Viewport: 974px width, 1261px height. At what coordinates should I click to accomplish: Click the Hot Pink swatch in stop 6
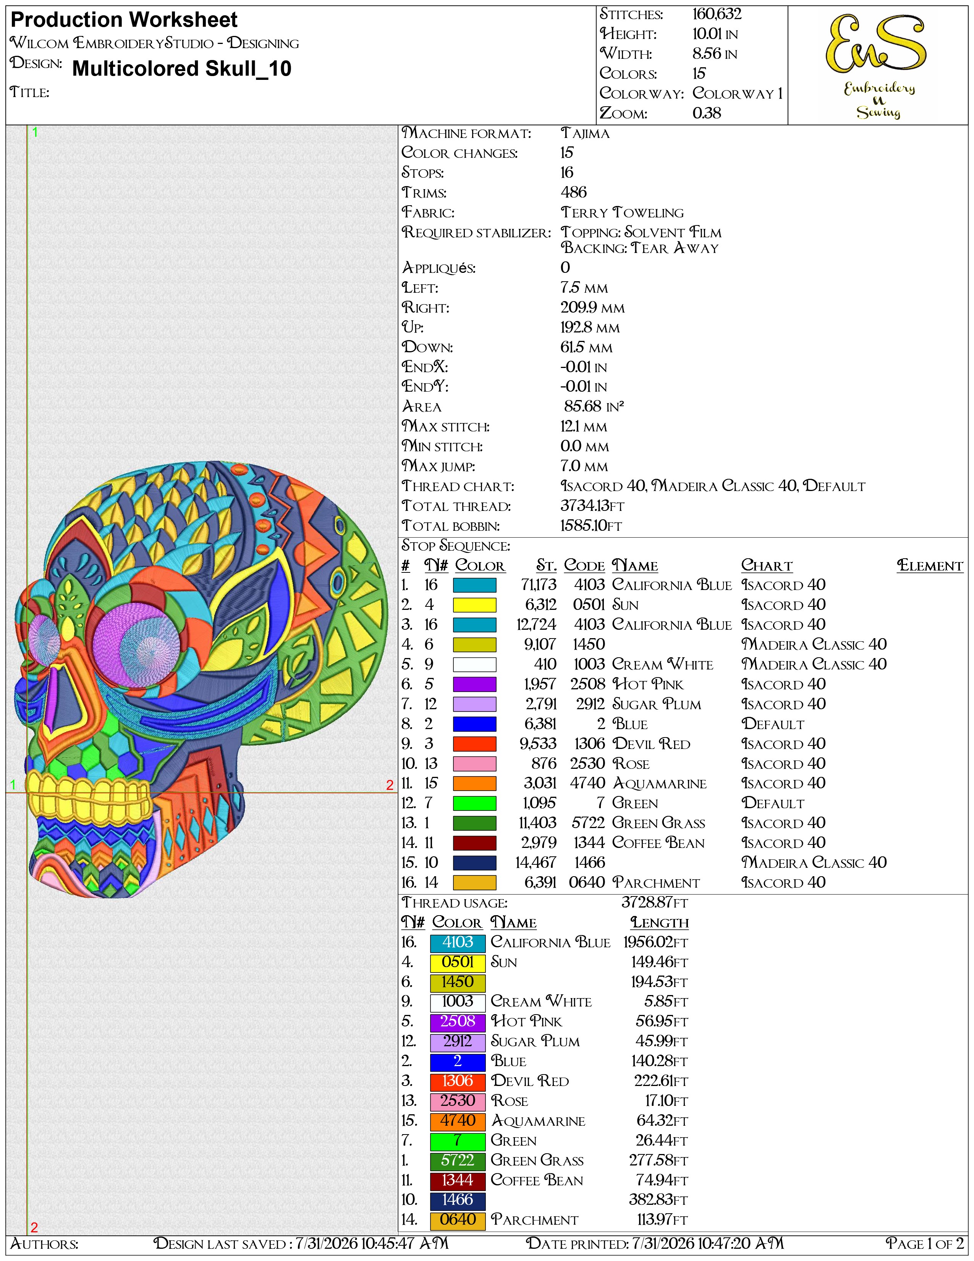coord(474,684)
